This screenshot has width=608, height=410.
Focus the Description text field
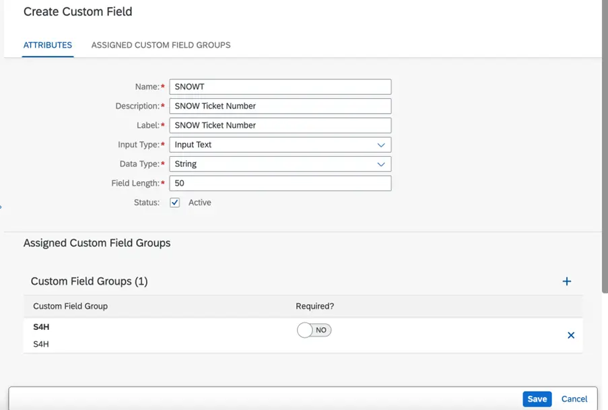pyautogui.click(x=279, y=106)
